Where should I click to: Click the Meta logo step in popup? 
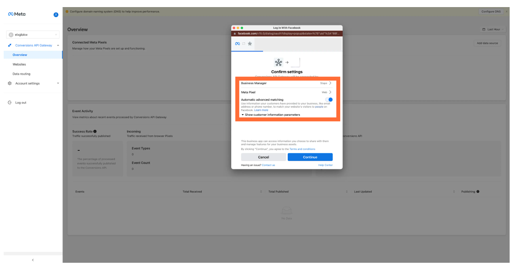237,44
